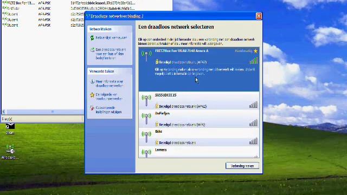Viewport: 347px width, 195px height.
Task: Open Geavanceerde instellingen wijzigen link
Action: pos(108,110)
